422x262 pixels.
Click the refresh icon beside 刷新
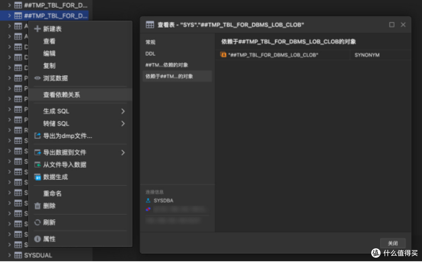(x=38, y=223)
